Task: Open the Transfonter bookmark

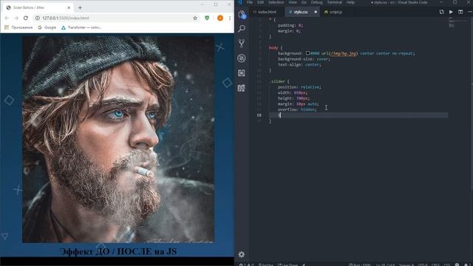Action: coord(81,27)
